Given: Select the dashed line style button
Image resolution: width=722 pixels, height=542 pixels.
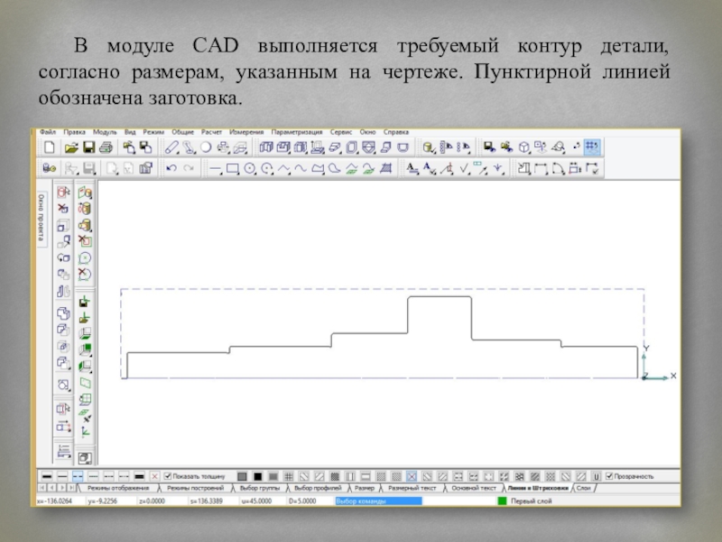Looking at the screenshot, I should tap(78, 476).
